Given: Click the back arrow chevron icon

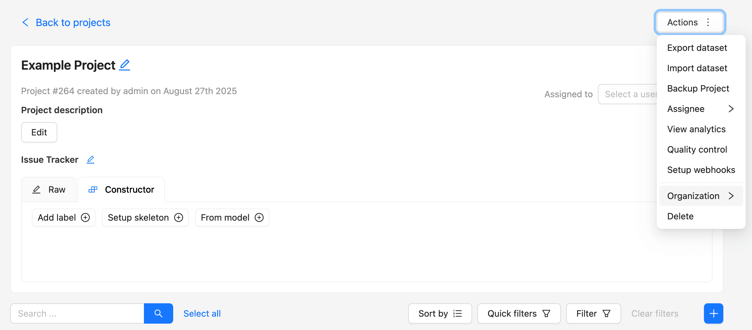Looking at the screenshot, I should pos(25,23).
